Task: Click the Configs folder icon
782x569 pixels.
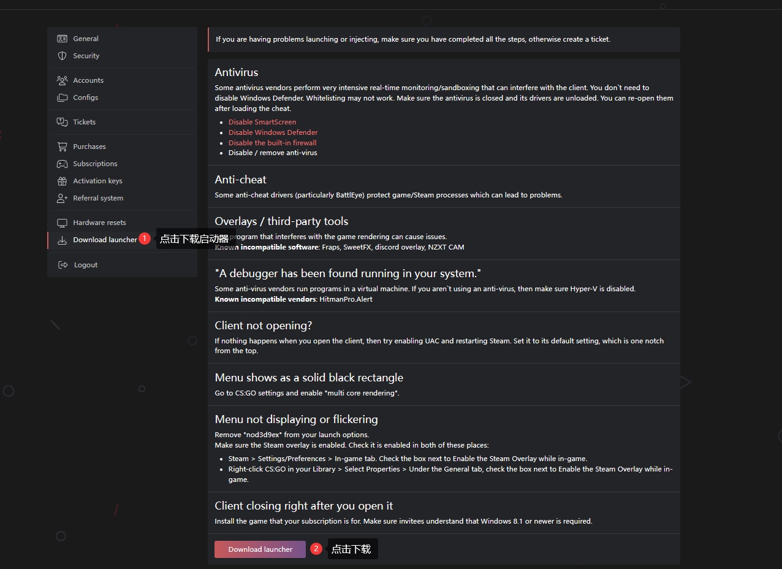Action: (62, 97)
